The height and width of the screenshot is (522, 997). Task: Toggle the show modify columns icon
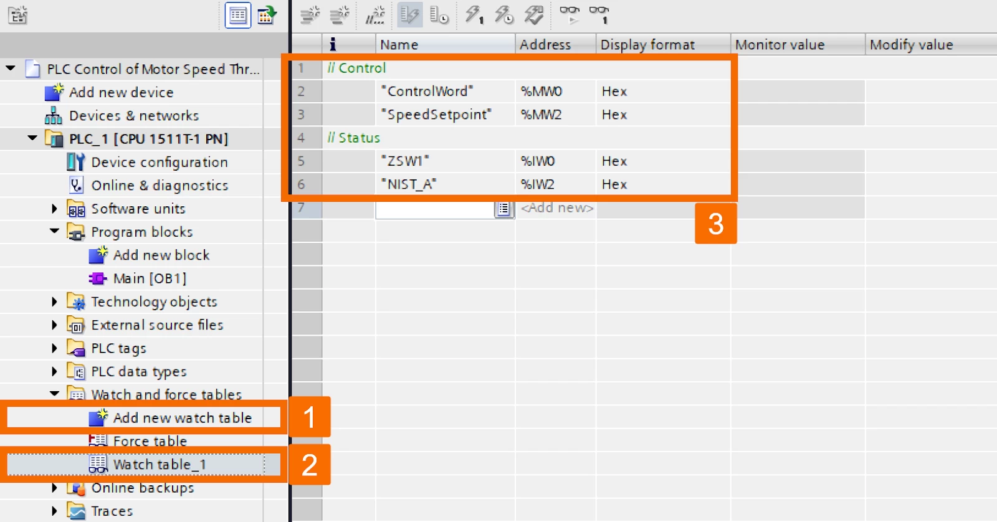pyautogui.click(x=409, y=15)
